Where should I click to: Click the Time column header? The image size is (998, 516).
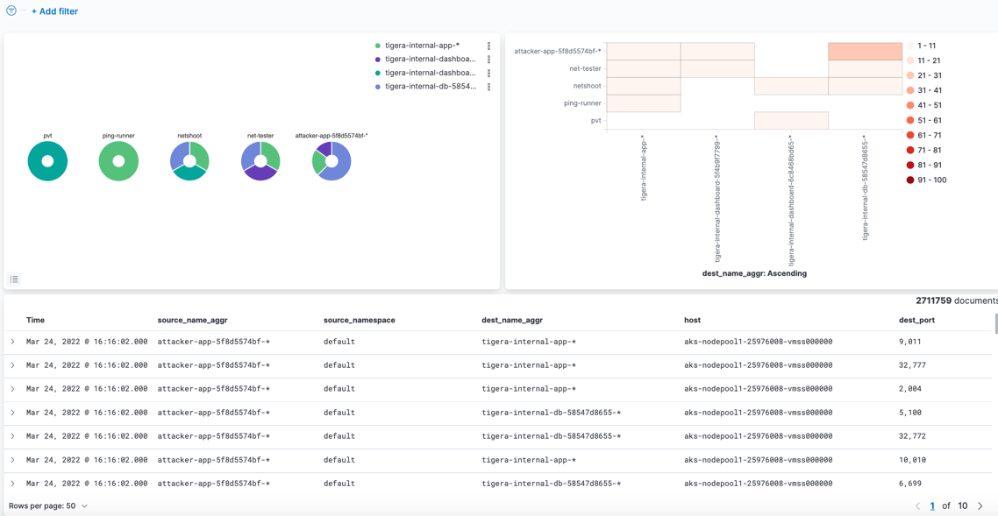35,320
